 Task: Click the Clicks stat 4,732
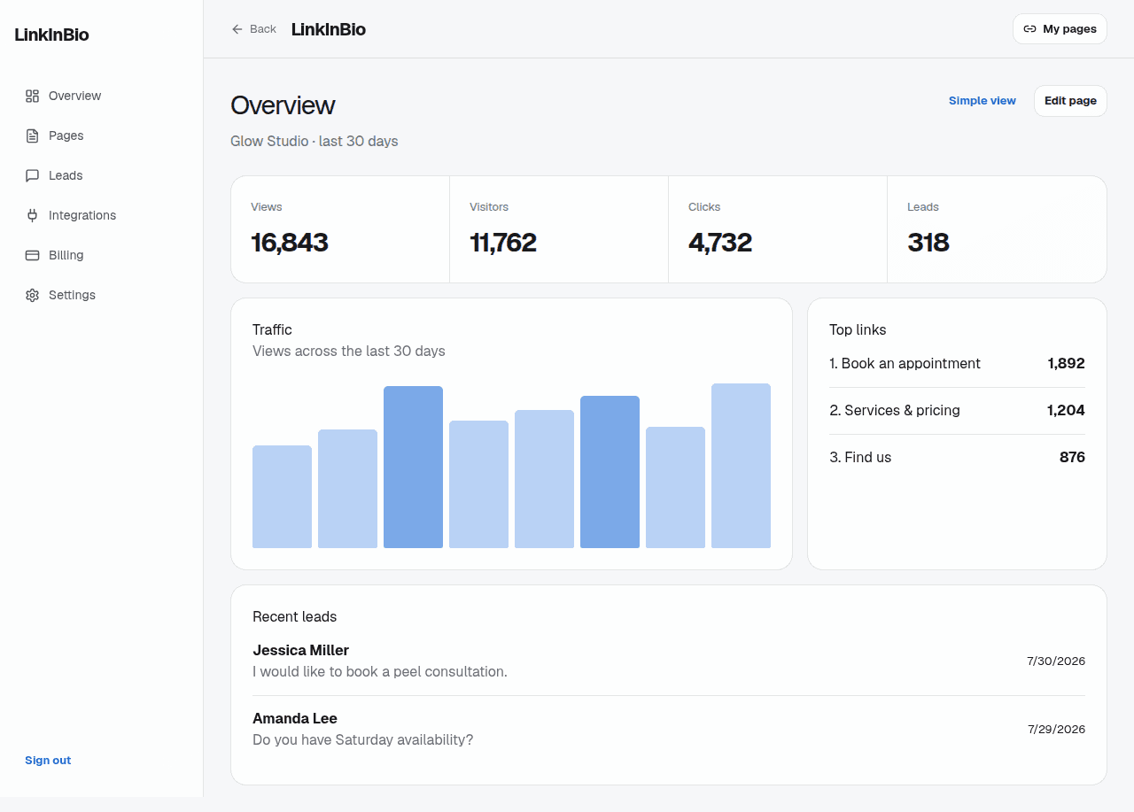[x=720, y=243]
